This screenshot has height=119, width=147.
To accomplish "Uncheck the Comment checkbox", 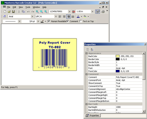I will pyautogui.click(x=68, y=21).
